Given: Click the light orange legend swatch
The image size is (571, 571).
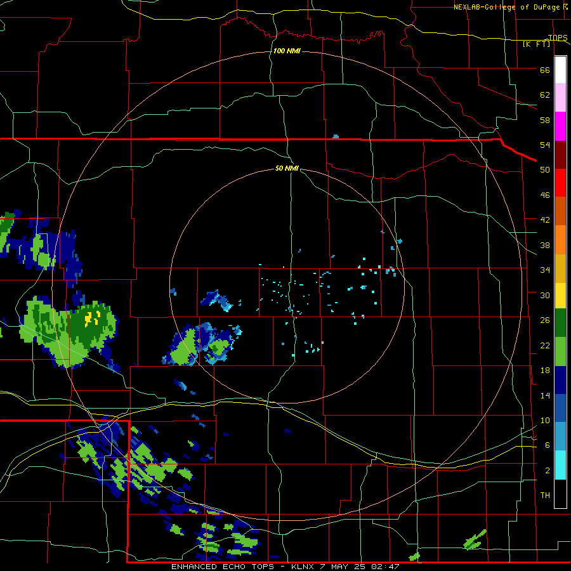Looking at the screenshot, I should (560, 240).
